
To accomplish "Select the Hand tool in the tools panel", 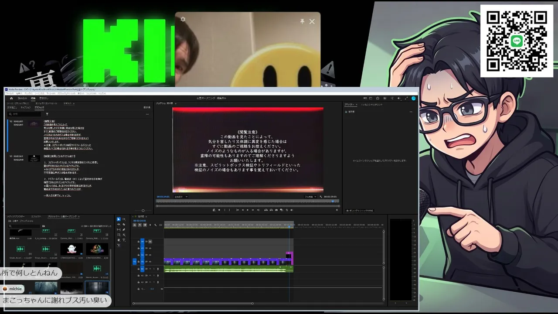I will click(x=119, y=240).
